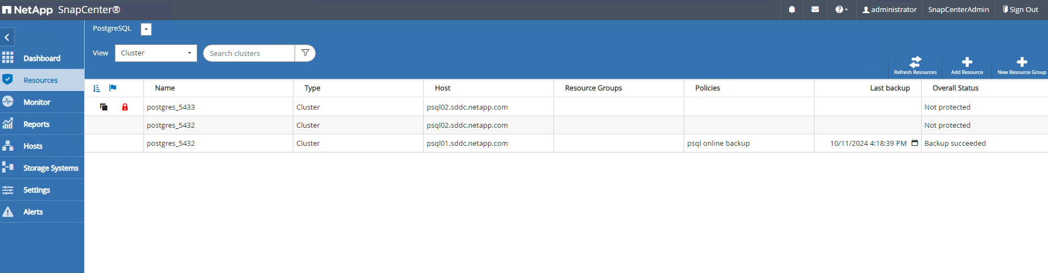Screen dimensions: 1048x273
Task: Open the PostgreSQL plugin dropdown arrow
Action: click(x=146, y=30)
